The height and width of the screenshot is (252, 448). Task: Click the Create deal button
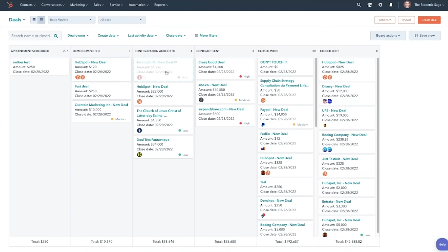pyautogui.click(x=429, y=20)
